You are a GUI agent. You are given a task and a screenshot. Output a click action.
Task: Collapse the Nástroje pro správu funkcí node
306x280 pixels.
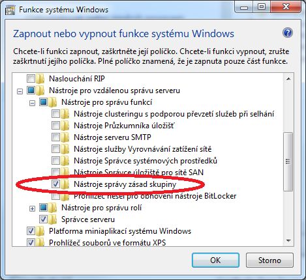point(32,103)
